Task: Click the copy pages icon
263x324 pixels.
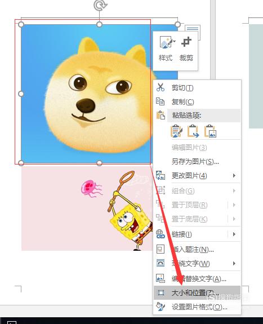Action: [161, 101]
